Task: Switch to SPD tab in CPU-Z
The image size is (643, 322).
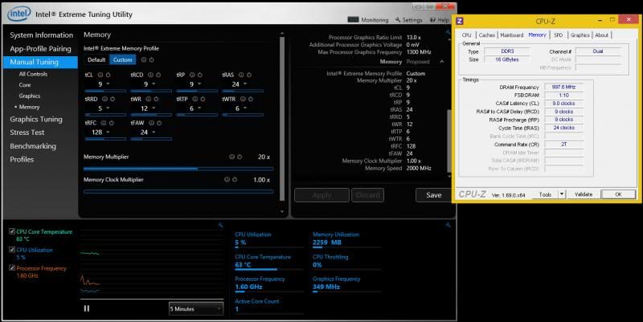Action: pos(558,35)
